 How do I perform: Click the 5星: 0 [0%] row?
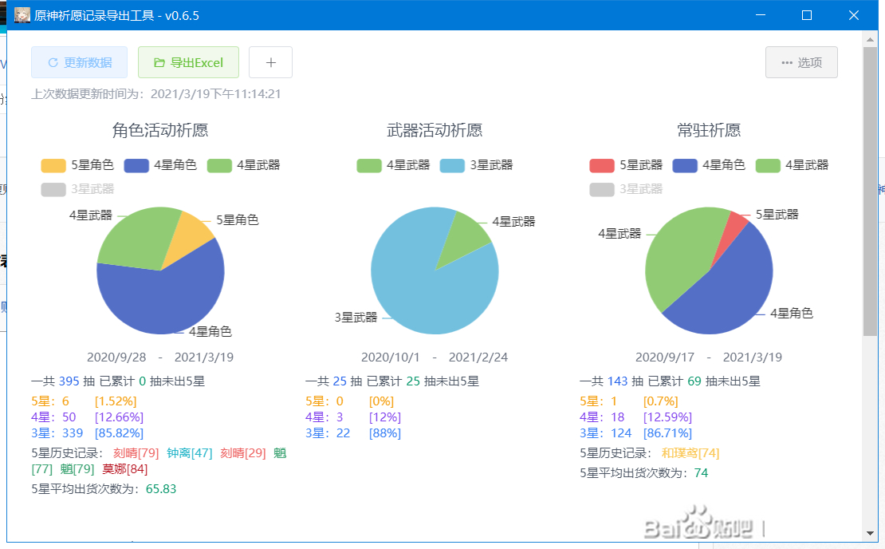tap(350, 401)
